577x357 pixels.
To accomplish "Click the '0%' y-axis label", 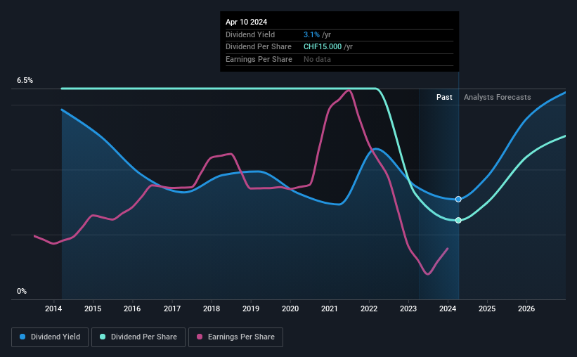I will pos(22,291).
